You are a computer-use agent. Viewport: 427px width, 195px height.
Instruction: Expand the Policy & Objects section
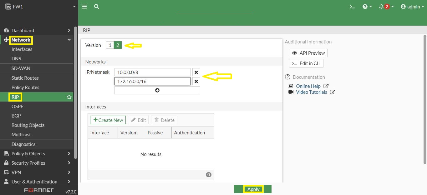coord(28,153)
